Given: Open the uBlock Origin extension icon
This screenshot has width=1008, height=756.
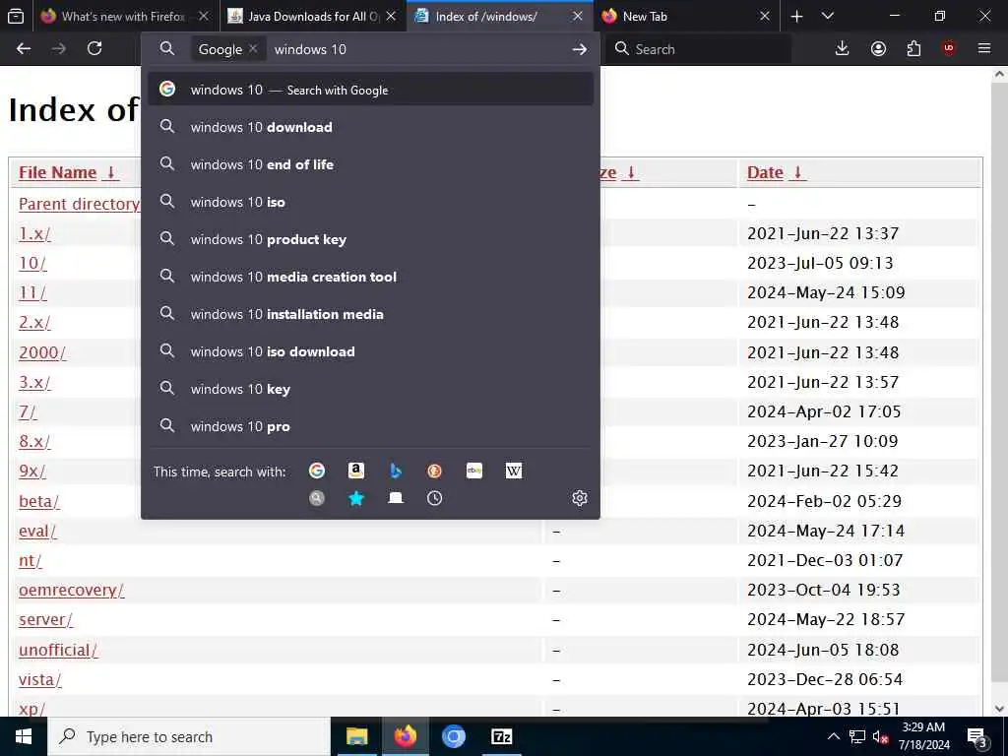Looking at the screenshot, I should 948,49.
